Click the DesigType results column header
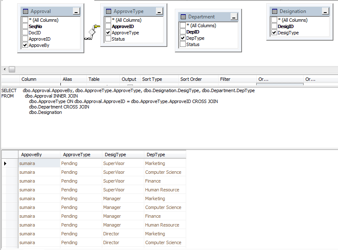The height and width of the screenshot is (250, 338). [x=123, y=155]
